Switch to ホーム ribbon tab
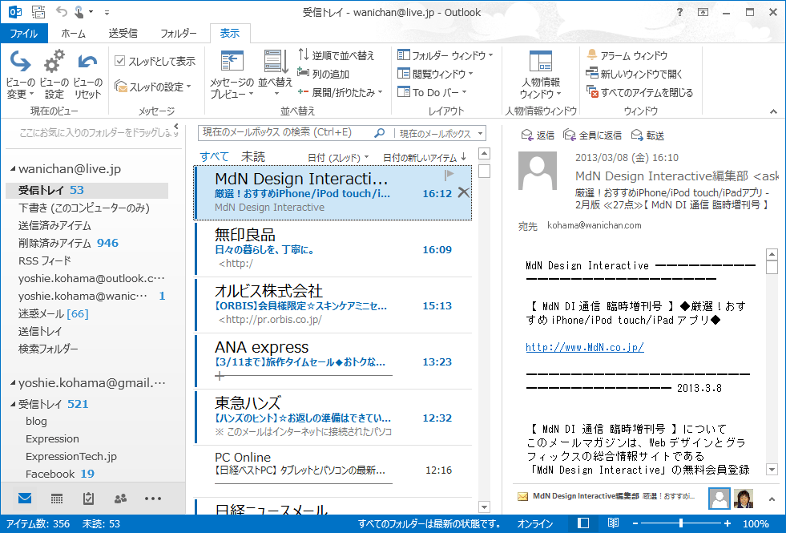The height and width of the screenshot is (533, 786). coord(73,33)
